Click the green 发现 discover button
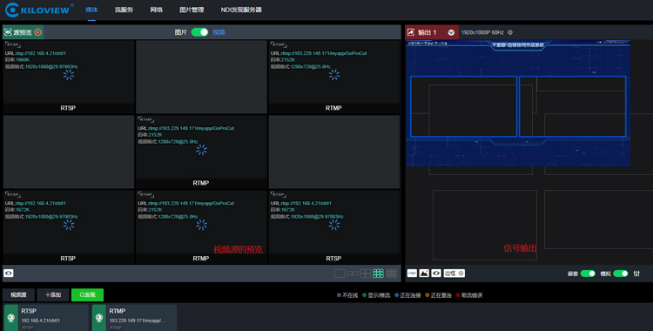 click(87, 294)
